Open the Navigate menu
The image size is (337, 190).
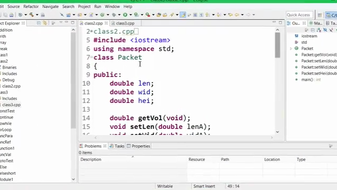(51, 6)
